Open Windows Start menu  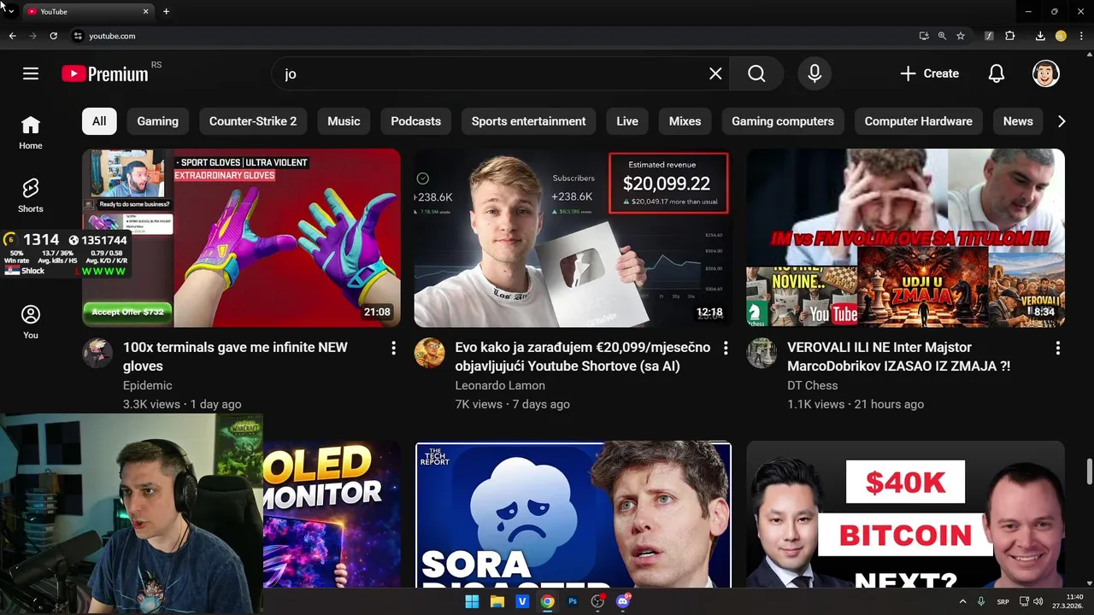point(472,601)
